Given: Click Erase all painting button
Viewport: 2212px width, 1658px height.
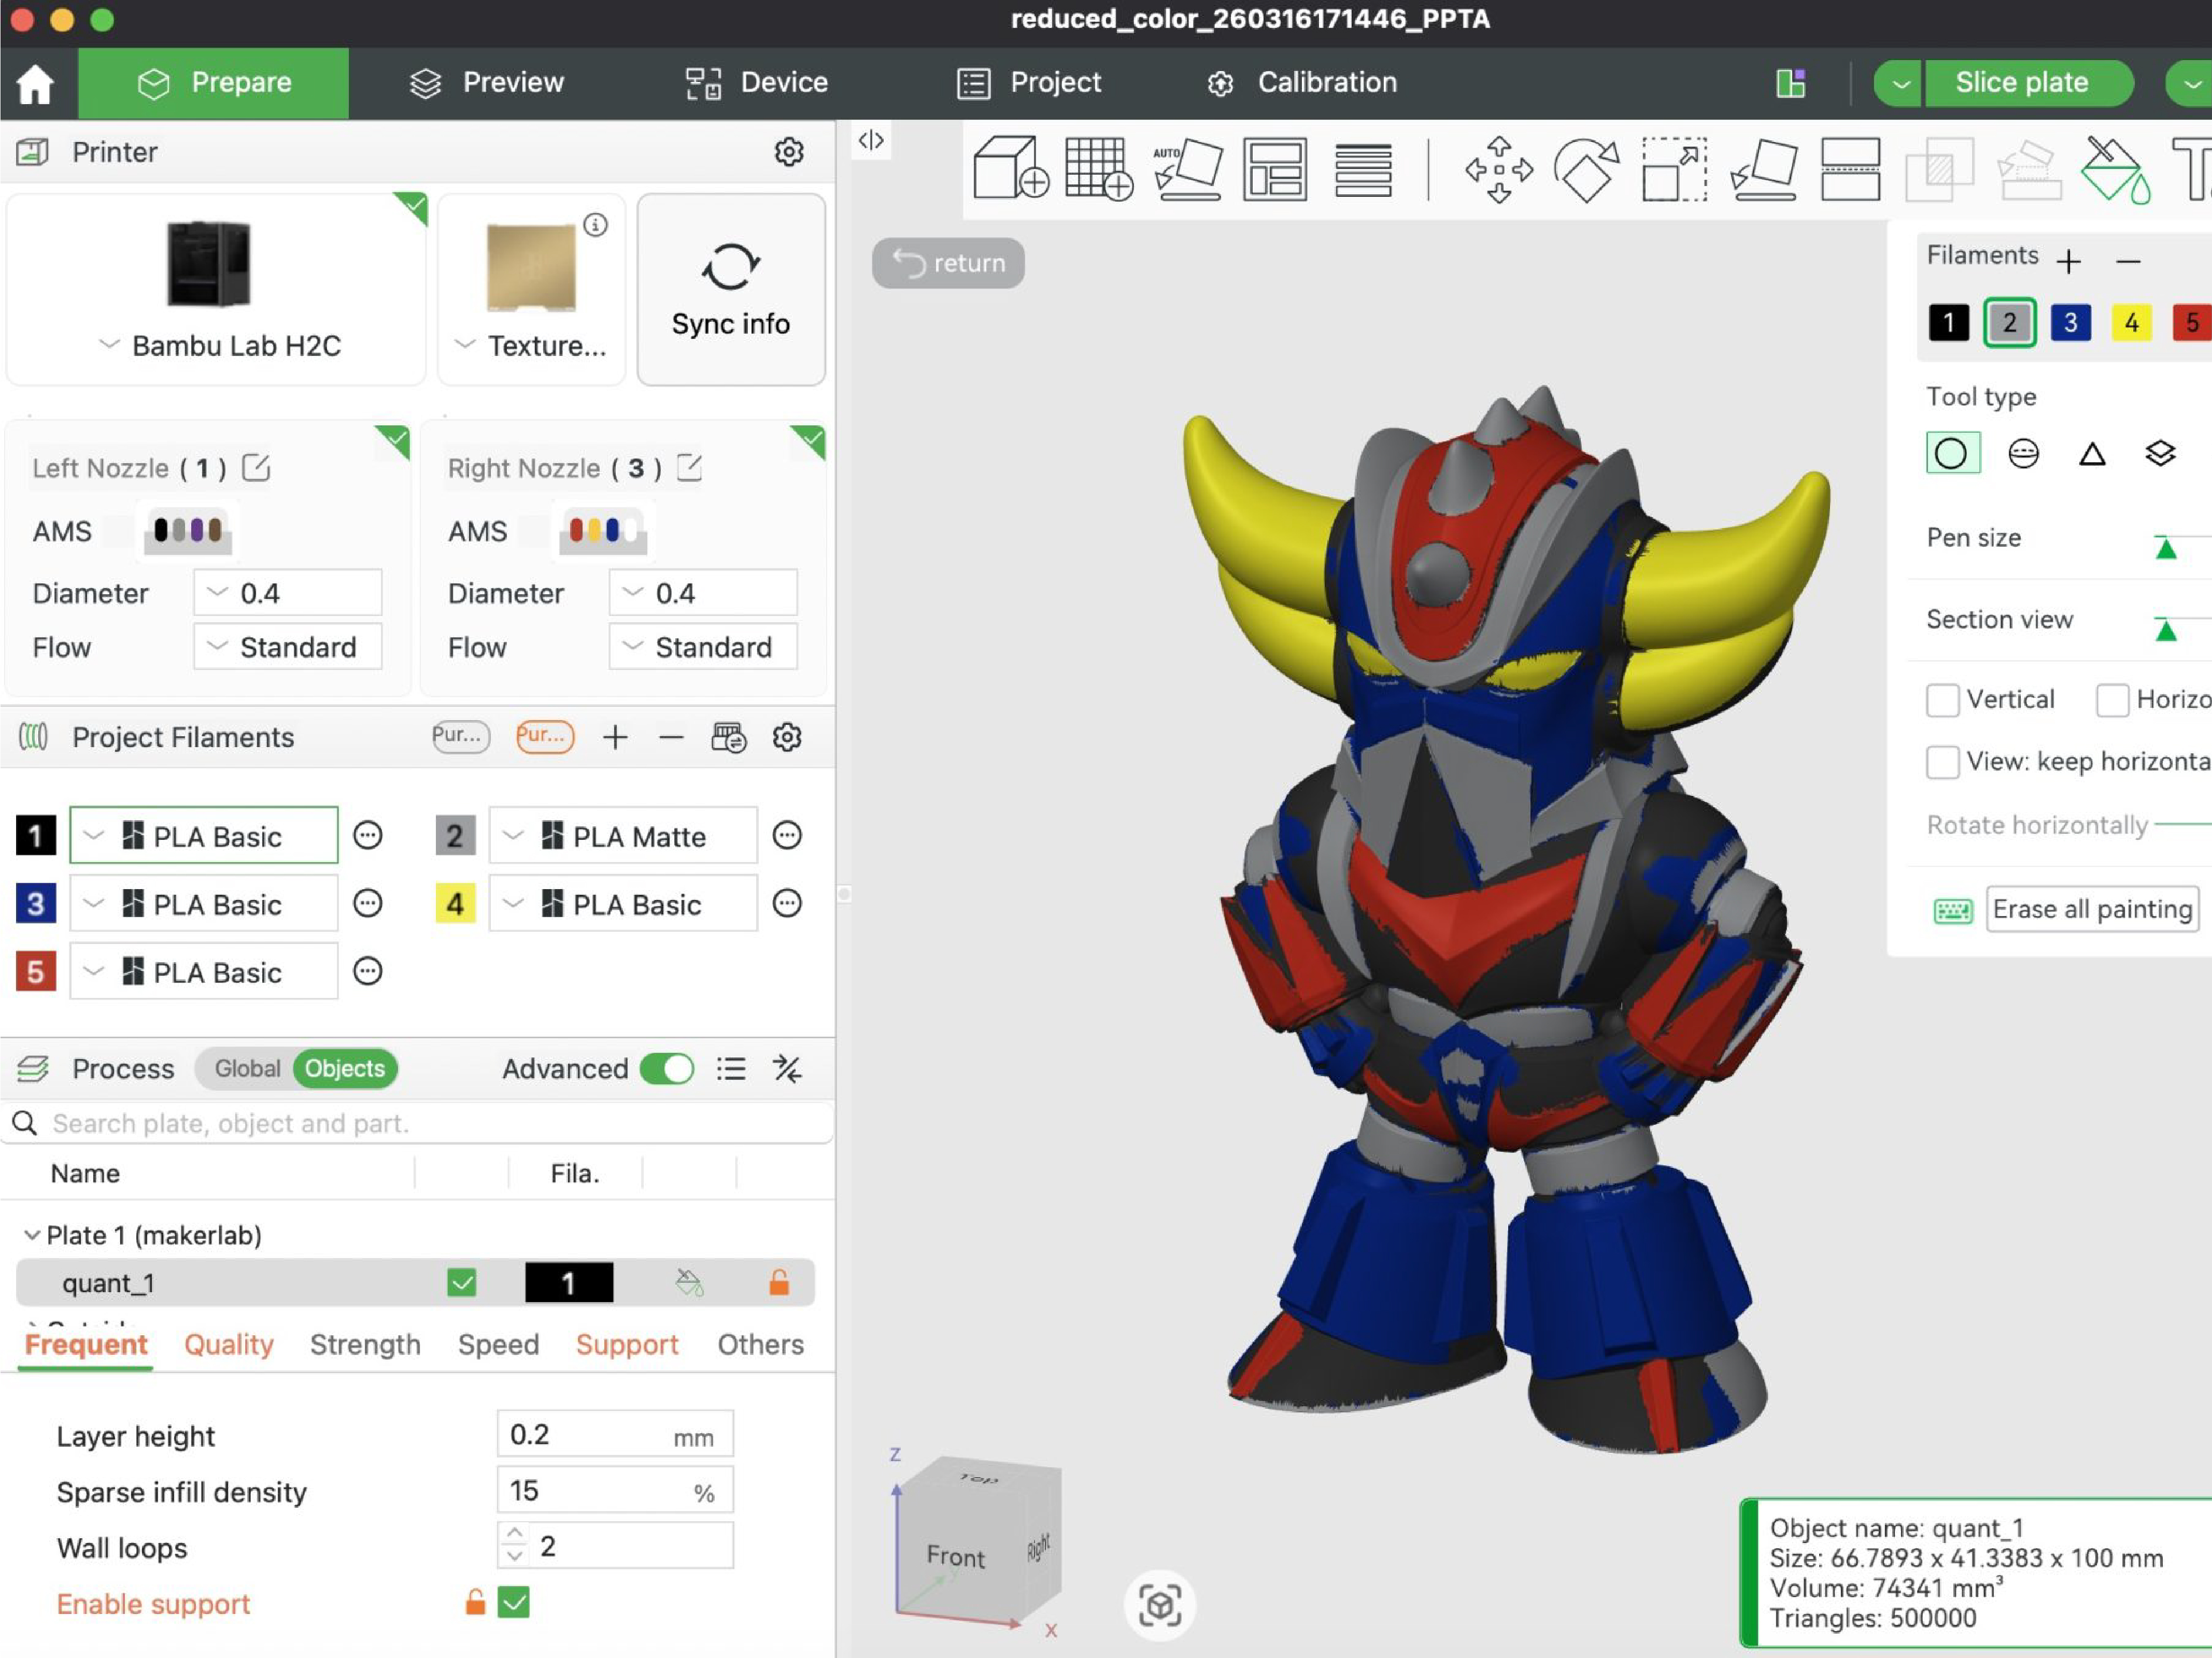Looking at the screenshot, I should click(x=2091, y=909).
